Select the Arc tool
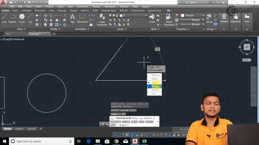The height and width of the screenshot is (145, 259). tap(31, 19)
